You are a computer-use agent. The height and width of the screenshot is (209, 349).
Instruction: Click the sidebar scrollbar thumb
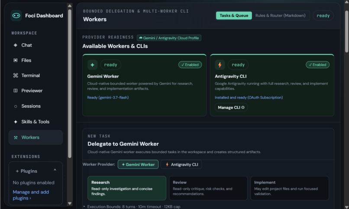point(70,84)
